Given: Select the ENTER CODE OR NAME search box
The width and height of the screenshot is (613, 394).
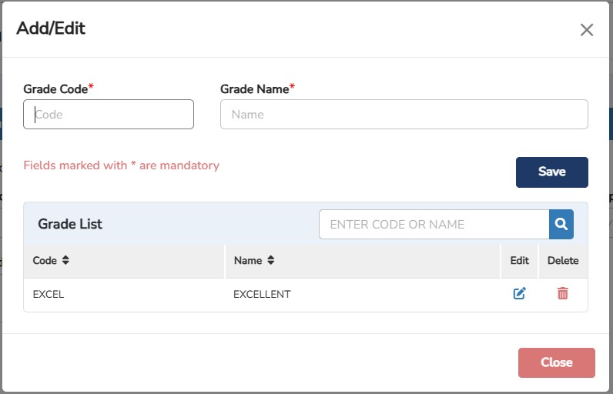Looking at the screenshot, I should pos(434,225).
